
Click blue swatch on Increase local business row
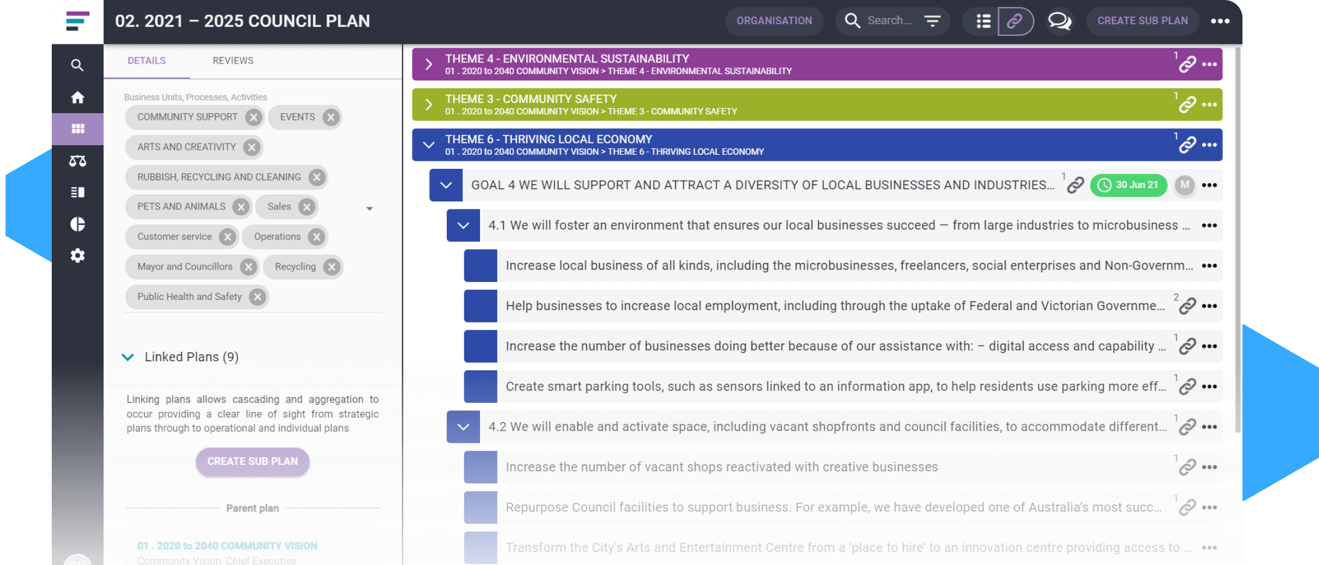pos(481,266)
